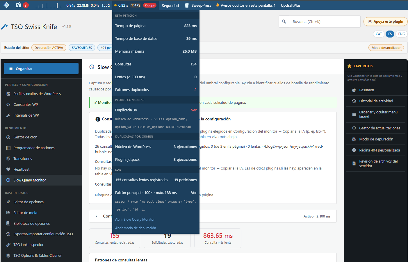Click the Gestor de cron clock icon
Image resolution: width=408 pixels, height=262 pixels.
click(8, 137)
